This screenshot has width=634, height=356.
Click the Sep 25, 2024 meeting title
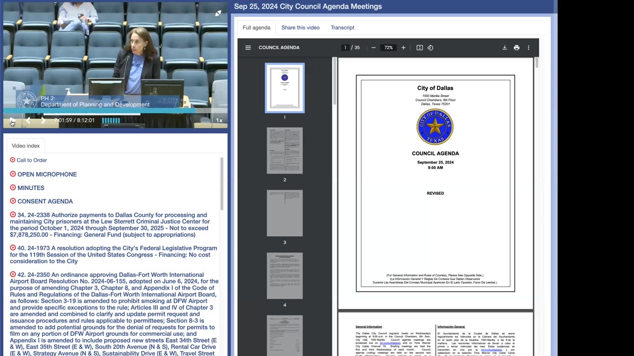tap(308, 6)
